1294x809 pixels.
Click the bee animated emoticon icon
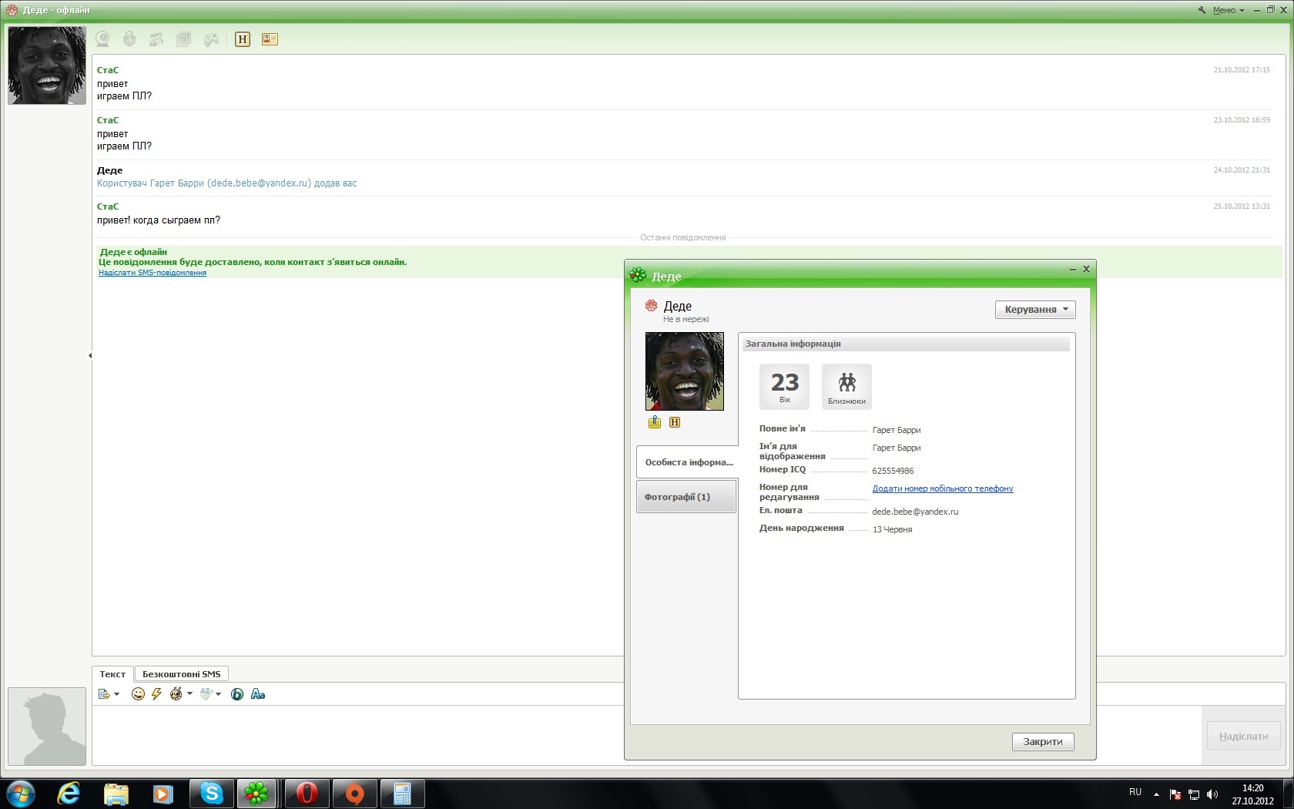[176, 694]
